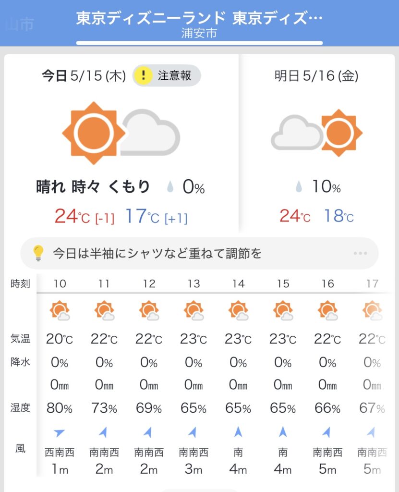This screenshot has height=492, width=399.
Task: Tap today's sun and cloud weather icon
Action: [121, 133]
